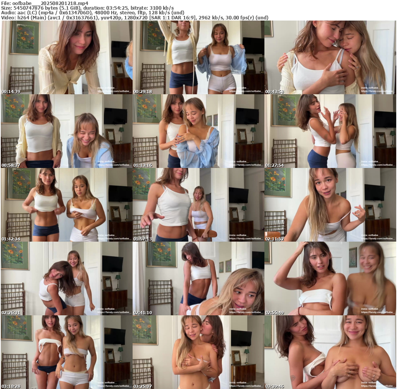Open the thumbnail stamped 00:43:58
The image size is (397, 389).
(330, 57)
